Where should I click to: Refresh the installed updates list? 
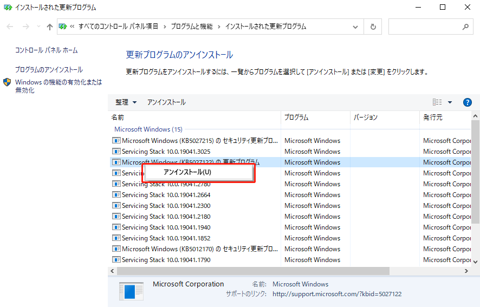373,27
